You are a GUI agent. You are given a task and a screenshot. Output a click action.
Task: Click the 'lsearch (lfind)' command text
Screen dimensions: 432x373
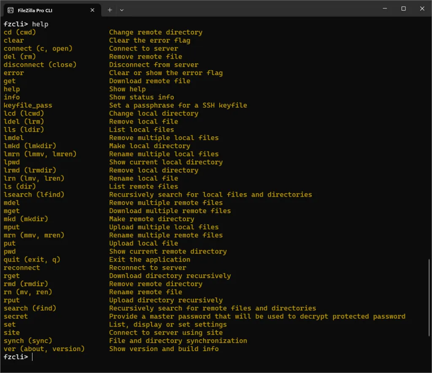click(x=34, y=195)
